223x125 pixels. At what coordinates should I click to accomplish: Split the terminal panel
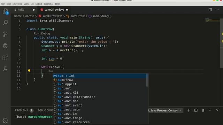click(196, 110)
